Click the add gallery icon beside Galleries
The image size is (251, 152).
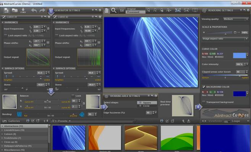[28, 121]
